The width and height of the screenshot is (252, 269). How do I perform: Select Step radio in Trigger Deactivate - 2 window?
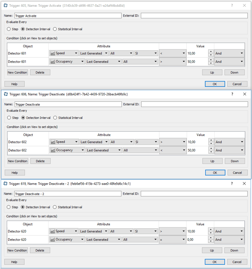pyautogui.click(x=9, y=207)
